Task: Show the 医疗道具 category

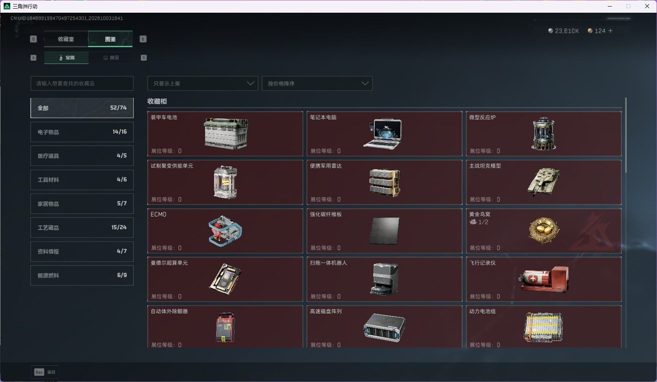Action: [x=82, y=156]
